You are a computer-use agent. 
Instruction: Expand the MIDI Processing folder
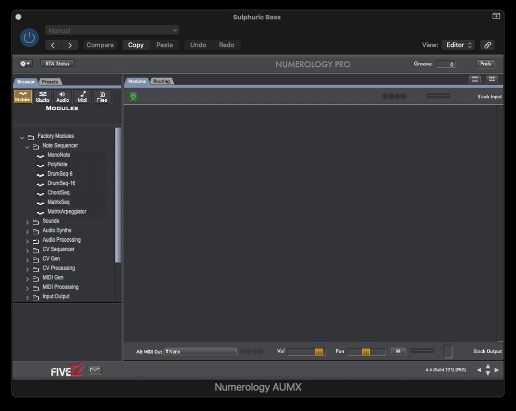pyautogui.click(x=27, y=289)
